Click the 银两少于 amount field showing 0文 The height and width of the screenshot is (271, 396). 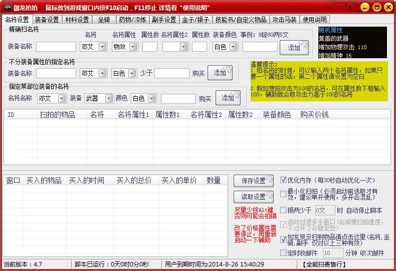pyautogui.click(x=325, y=210)
